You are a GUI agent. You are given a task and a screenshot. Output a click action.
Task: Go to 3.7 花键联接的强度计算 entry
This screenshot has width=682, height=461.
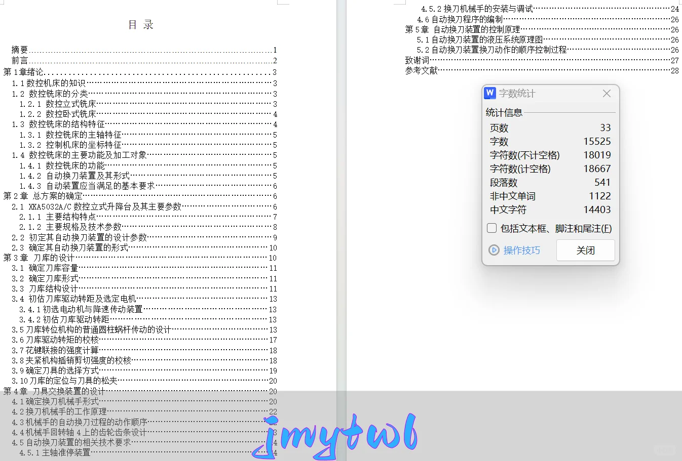click(x=144, y=350)
